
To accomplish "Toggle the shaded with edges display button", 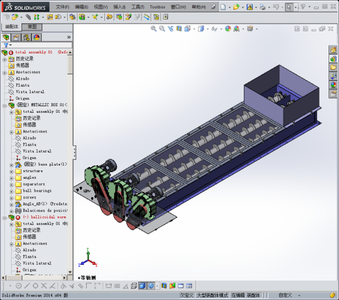I will pos(143,286).
